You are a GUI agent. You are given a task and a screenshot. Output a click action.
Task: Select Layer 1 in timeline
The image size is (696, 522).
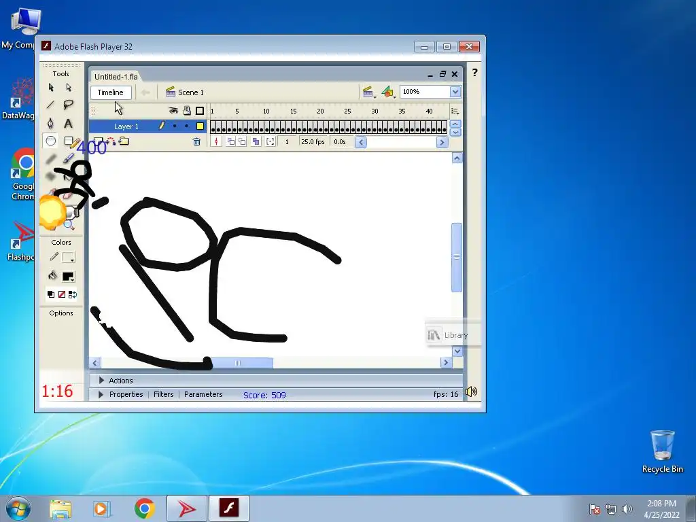tap(126, 126)
